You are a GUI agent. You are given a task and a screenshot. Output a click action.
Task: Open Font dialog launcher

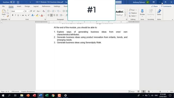point(45,19)
